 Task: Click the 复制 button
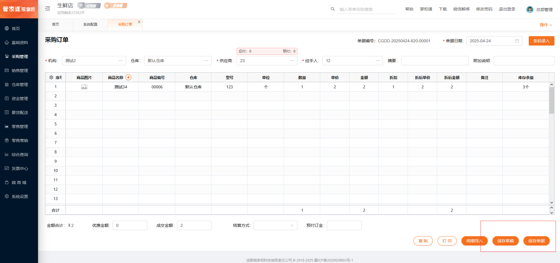tap(423, 241)
